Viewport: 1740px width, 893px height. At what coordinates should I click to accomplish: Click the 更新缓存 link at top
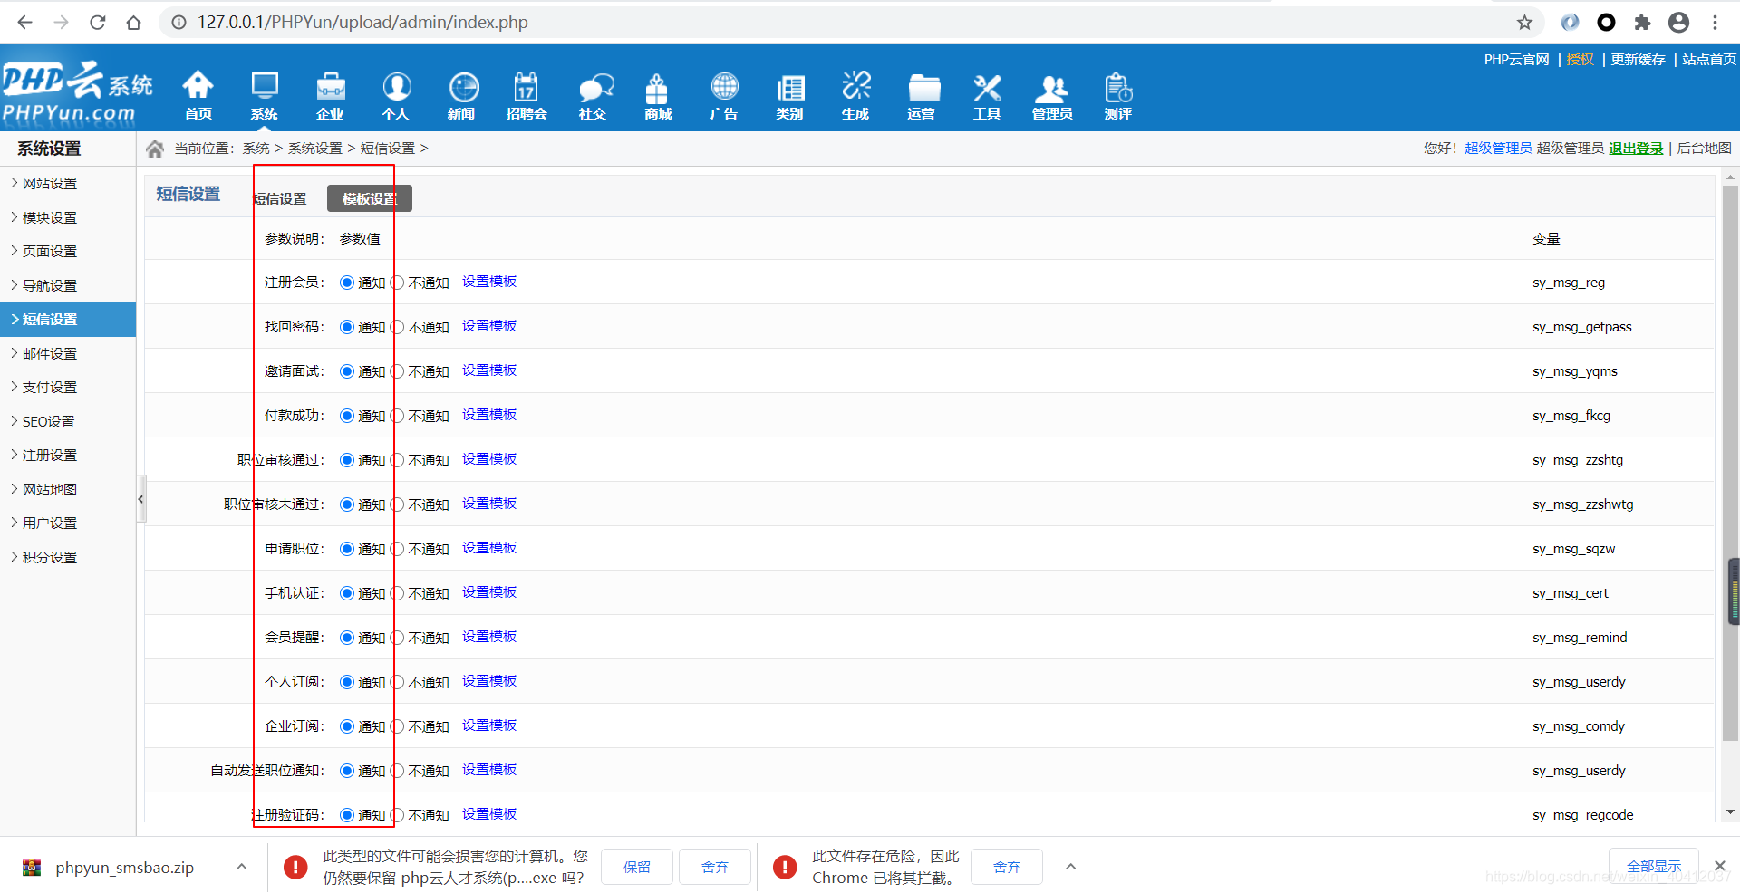(x=1638, y=60)
